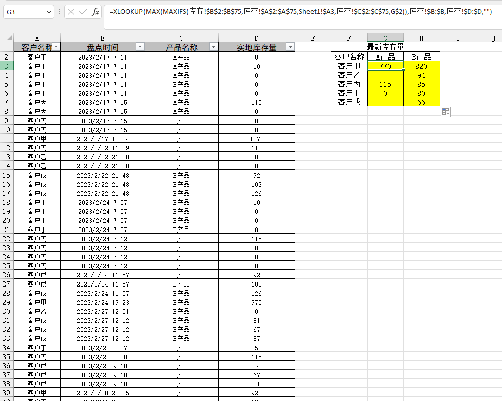The image size is (502, 401).
Task: Click the B产品 header in summary table
Action: tap(421, 57)
